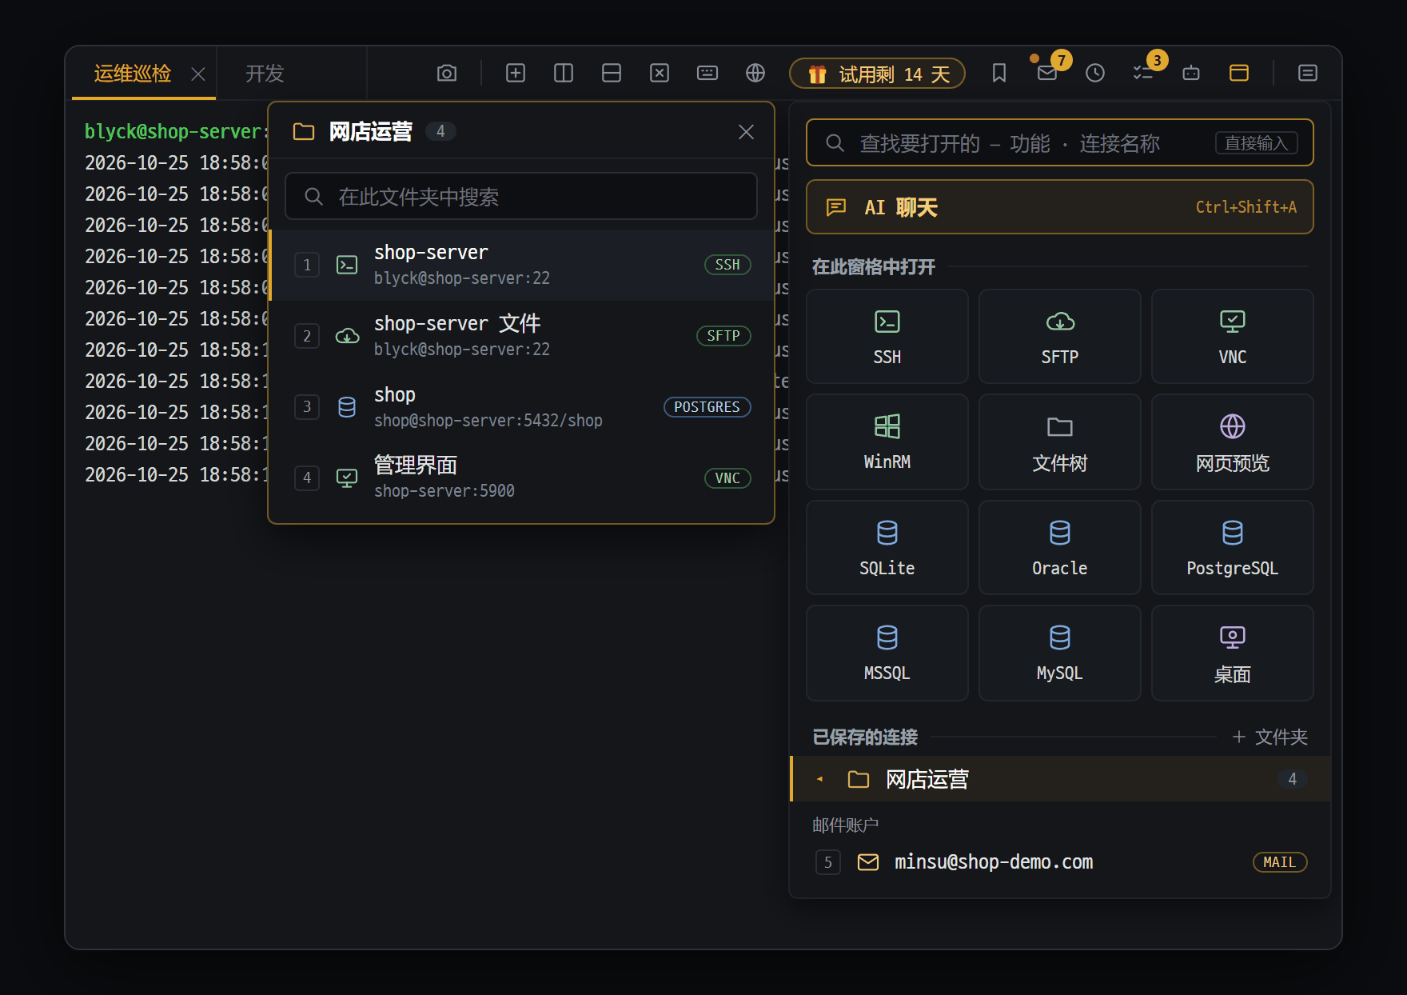Close the 网店运营 folder popup

[746, 132]
